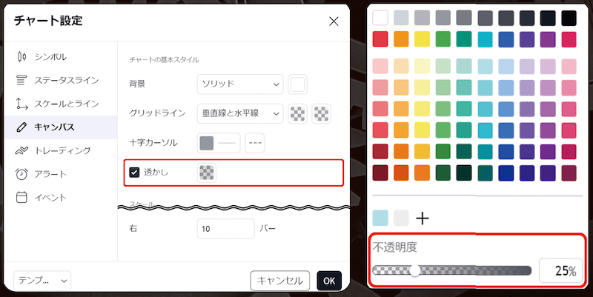Click the alarm clock icon beside アラート
The image size is (593, 297).
tap(21, 174)
